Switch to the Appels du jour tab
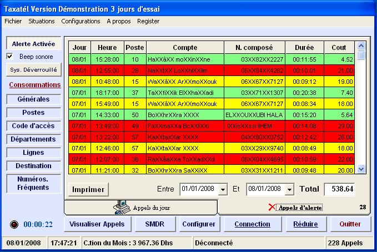The width and height of the screenshot is (377, 252). click(x=141, y=208)
